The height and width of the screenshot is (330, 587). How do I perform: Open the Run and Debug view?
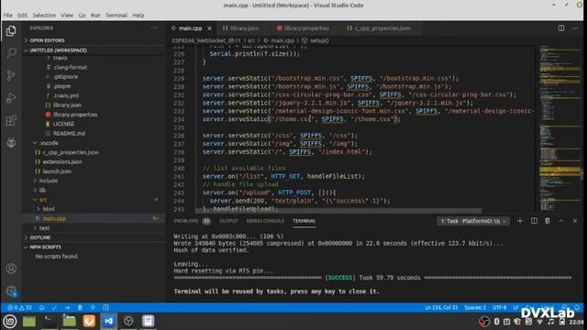point(11,98)
